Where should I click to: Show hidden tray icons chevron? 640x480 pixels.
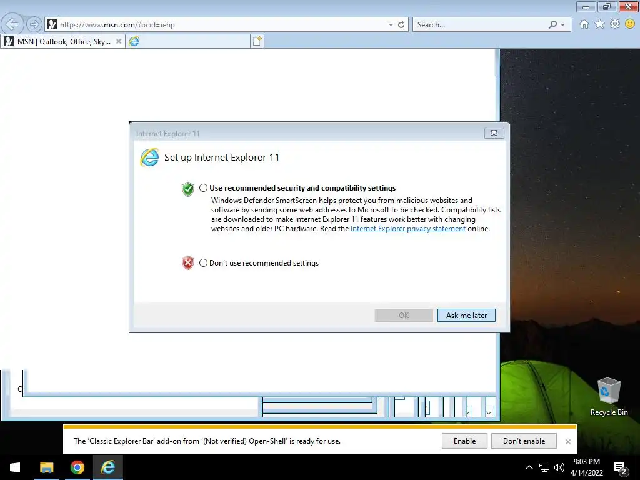coord(529,467)
